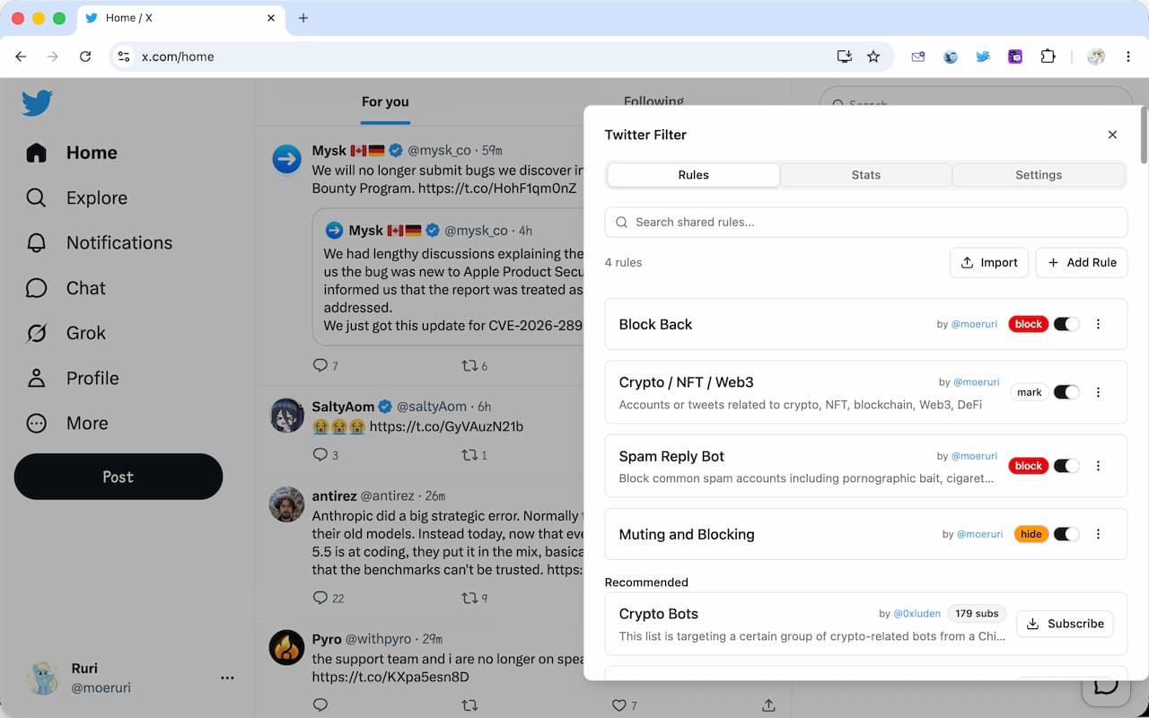Click the reply icon on Mysk's tweet
Viewport: 1149px width, 718px height.
tap(320, 365)
